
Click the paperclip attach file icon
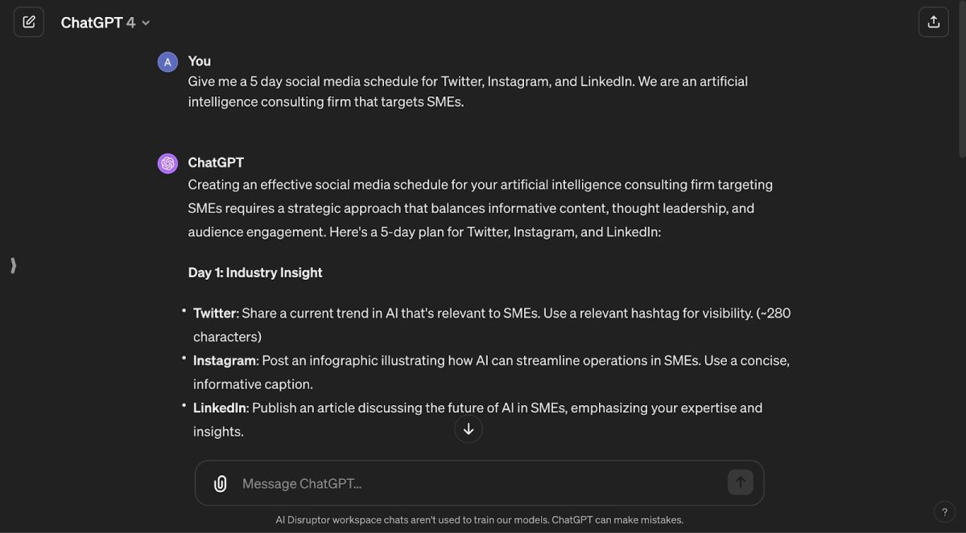(x=220, y=483)
